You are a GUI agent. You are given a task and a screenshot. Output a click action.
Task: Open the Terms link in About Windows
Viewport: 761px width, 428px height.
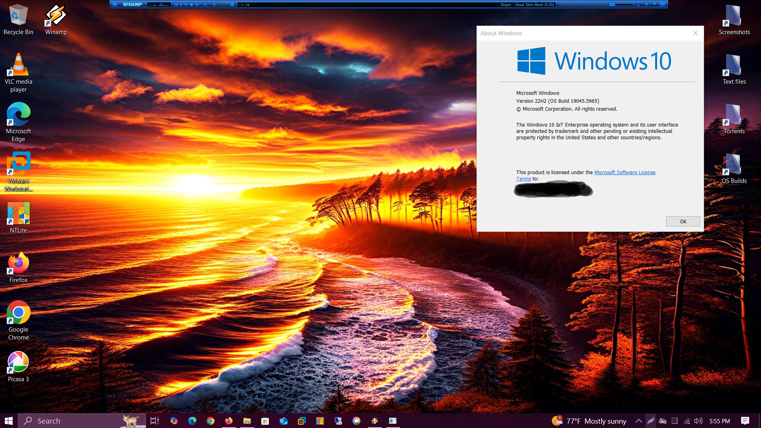pyautogui.click(x=523, y=179)
